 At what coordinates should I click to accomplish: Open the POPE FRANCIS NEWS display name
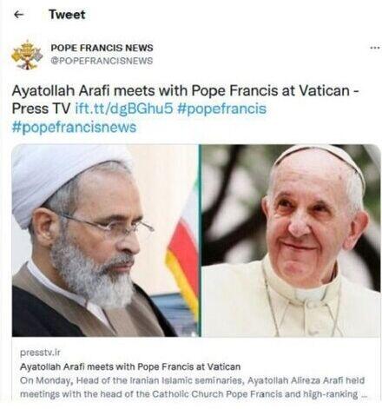pos(102,48)
